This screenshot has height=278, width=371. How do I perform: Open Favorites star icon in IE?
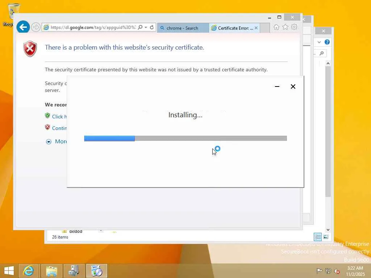pos(285,27)
